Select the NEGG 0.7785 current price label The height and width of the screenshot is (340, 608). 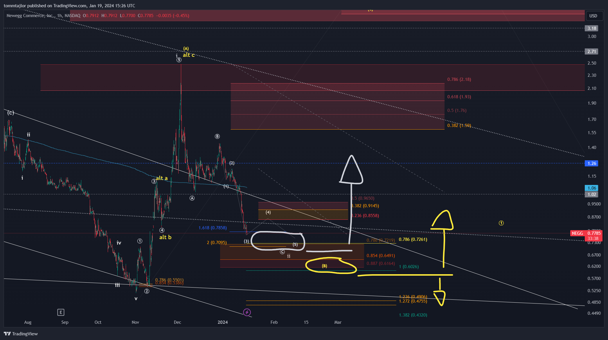586,233
